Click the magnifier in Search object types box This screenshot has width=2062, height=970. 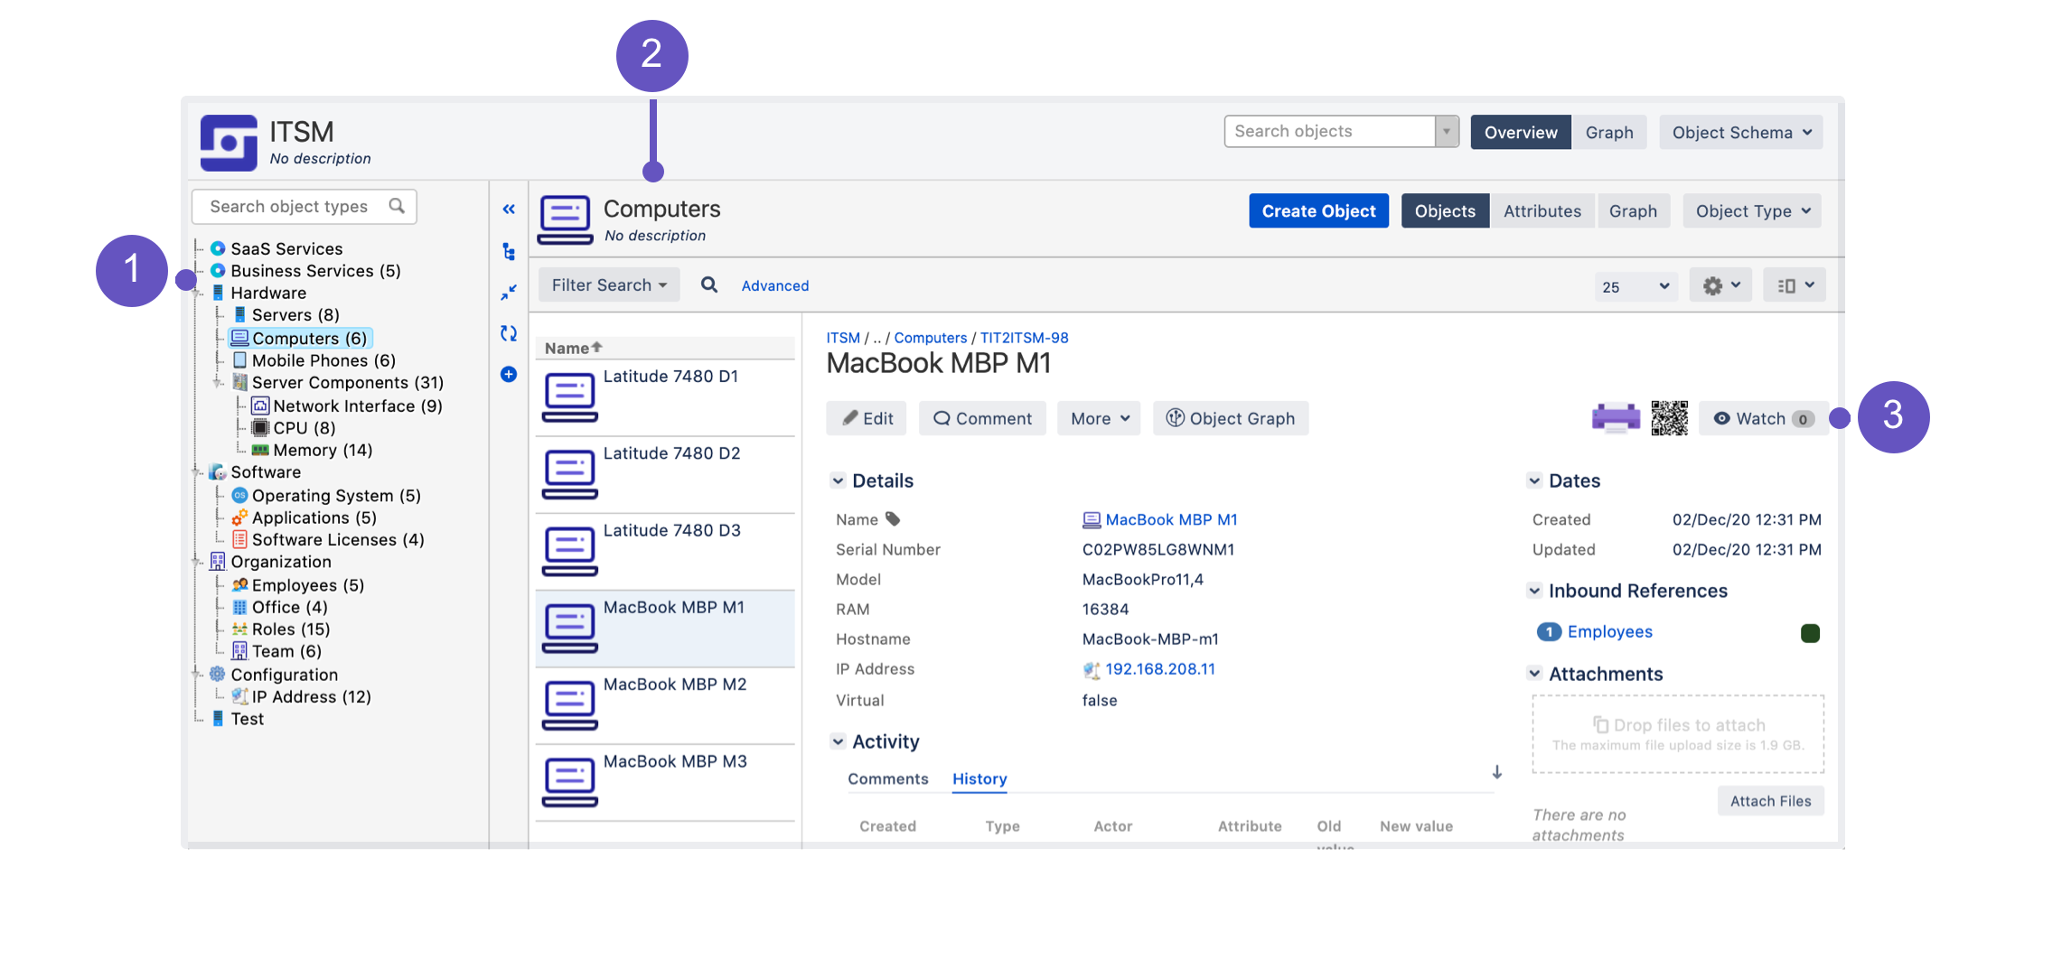[x=396, y=206]
